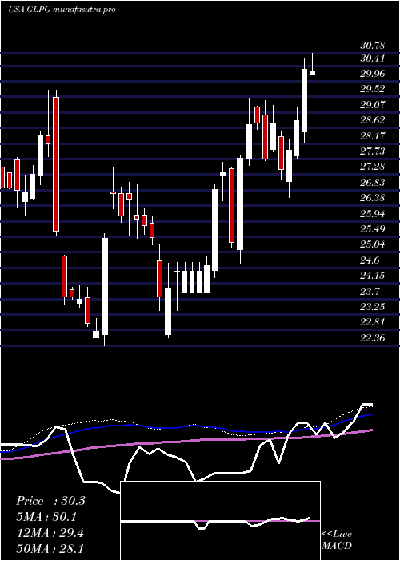This screenshot has width=400, height=561.
Task: Click the 23.7 price axis label
Action: pos(370,291)
